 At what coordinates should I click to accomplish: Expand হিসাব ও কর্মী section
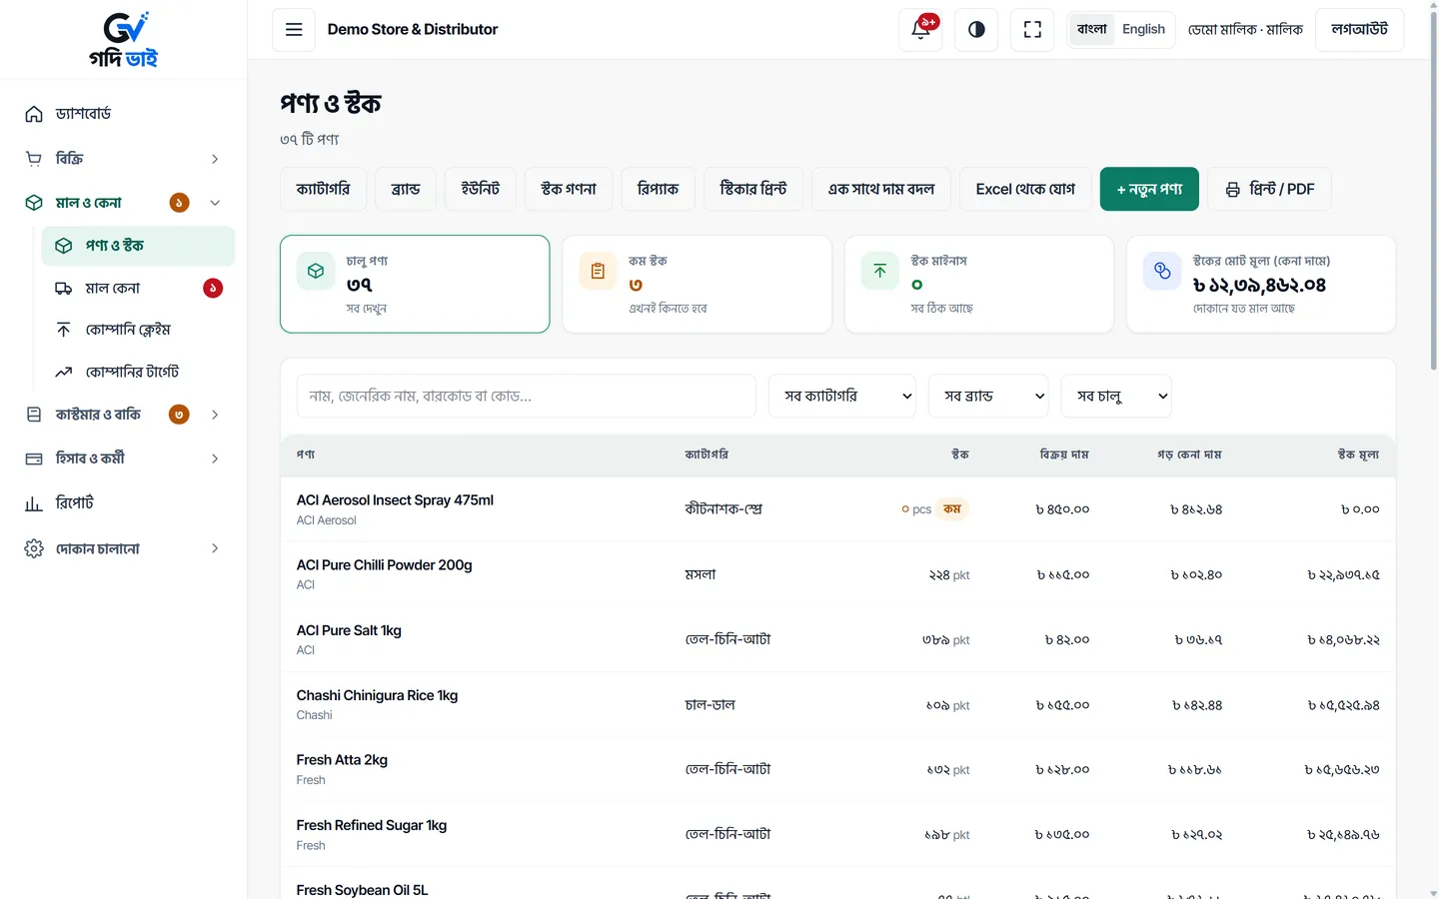tap(215, 458)
